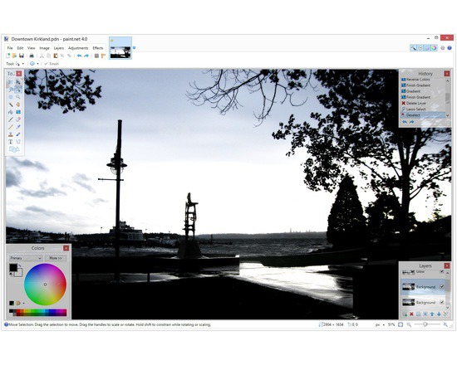Open the Edit menu
Viewport: 457px width, 365px height.
tap(20, 48)
